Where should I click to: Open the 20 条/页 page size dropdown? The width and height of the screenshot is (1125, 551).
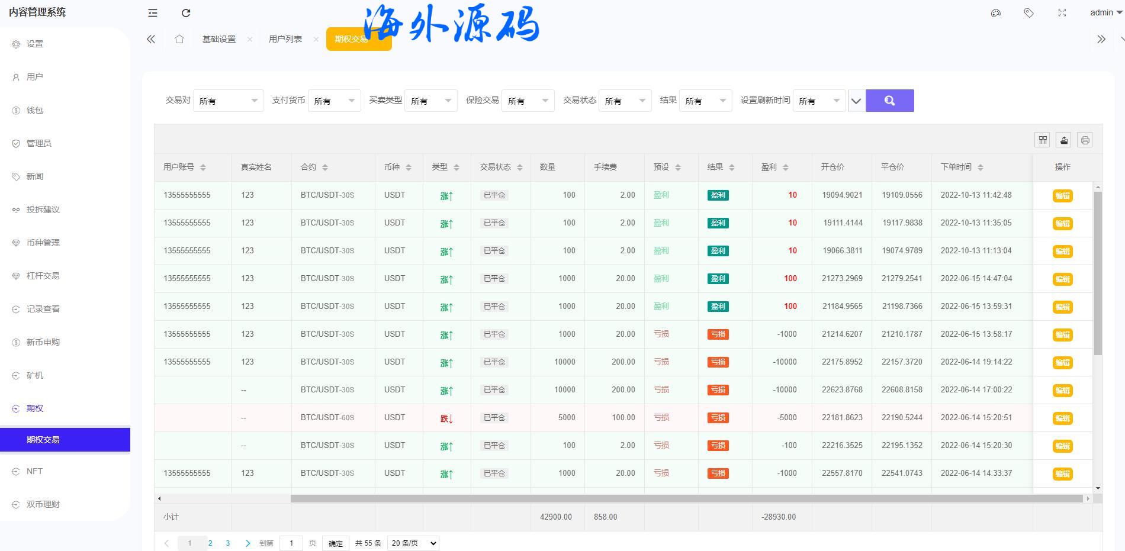tap(413, 543)
